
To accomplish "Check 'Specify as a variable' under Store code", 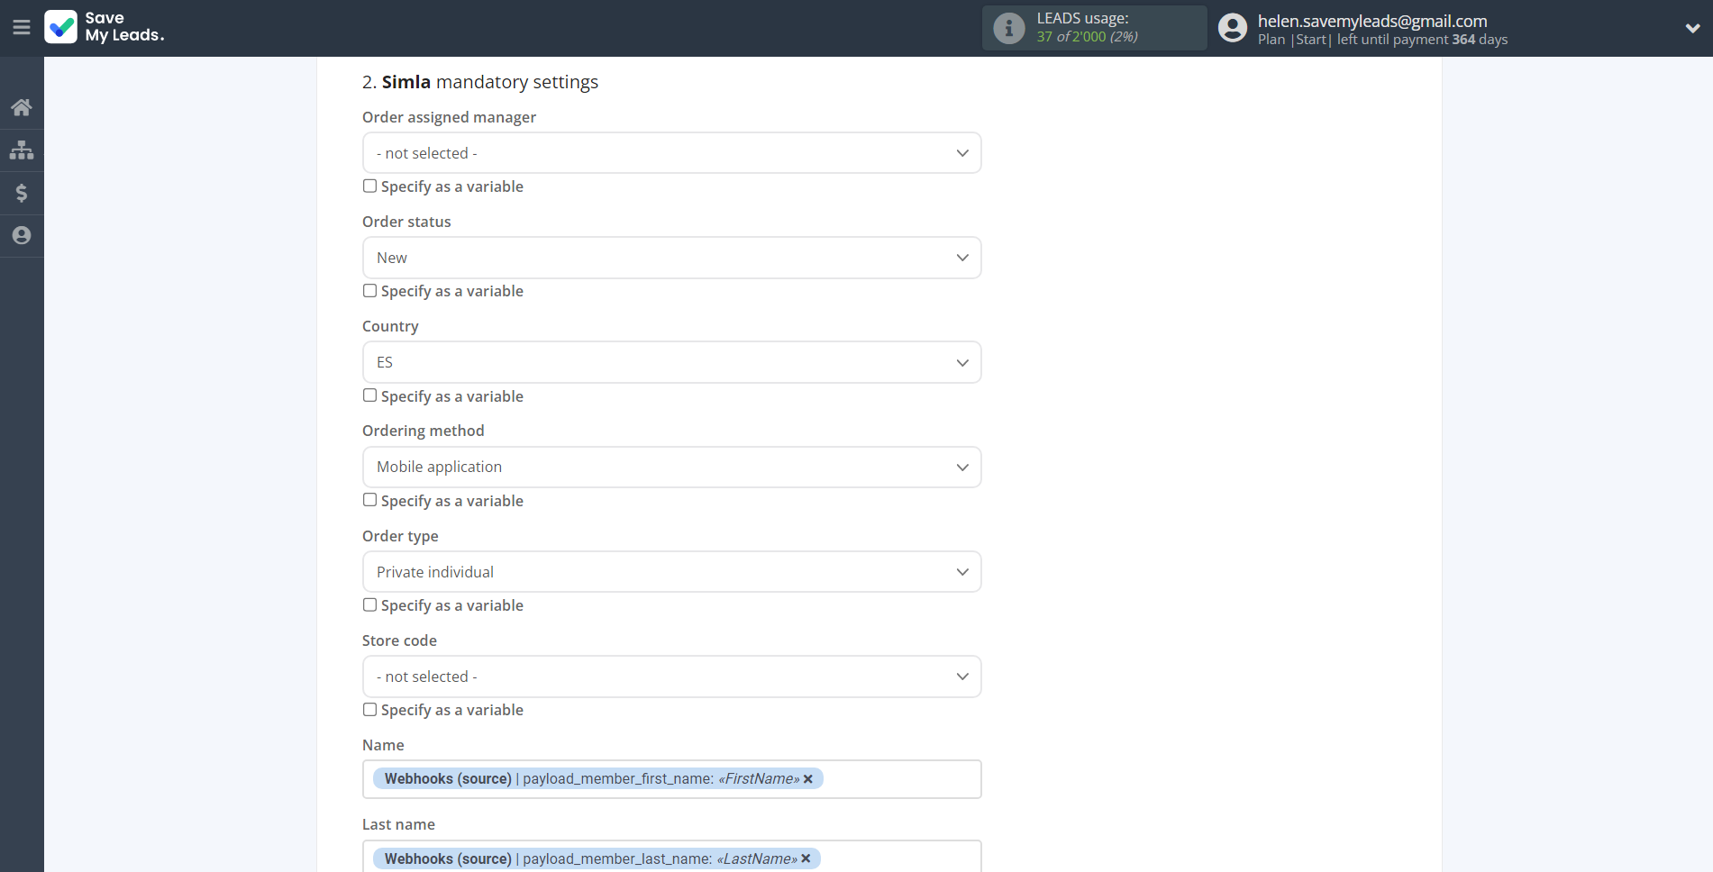I will pyautogui.click(x=369, y=709).
